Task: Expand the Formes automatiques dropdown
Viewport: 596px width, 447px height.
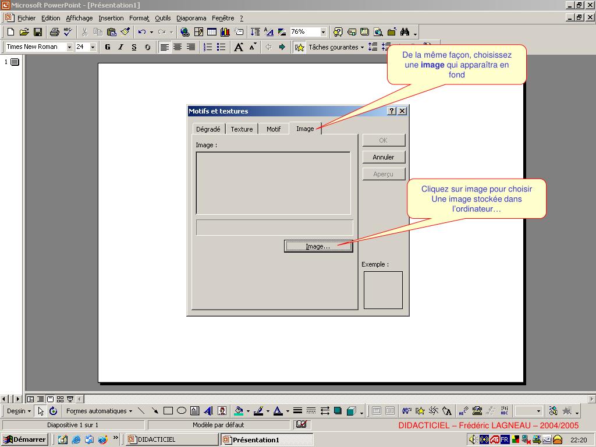Action: point(99,411)
